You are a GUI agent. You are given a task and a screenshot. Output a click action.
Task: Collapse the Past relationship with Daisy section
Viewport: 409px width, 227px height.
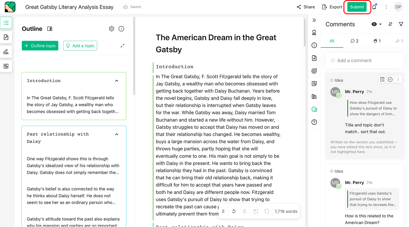pyautogui.click(x=116, y=134)
